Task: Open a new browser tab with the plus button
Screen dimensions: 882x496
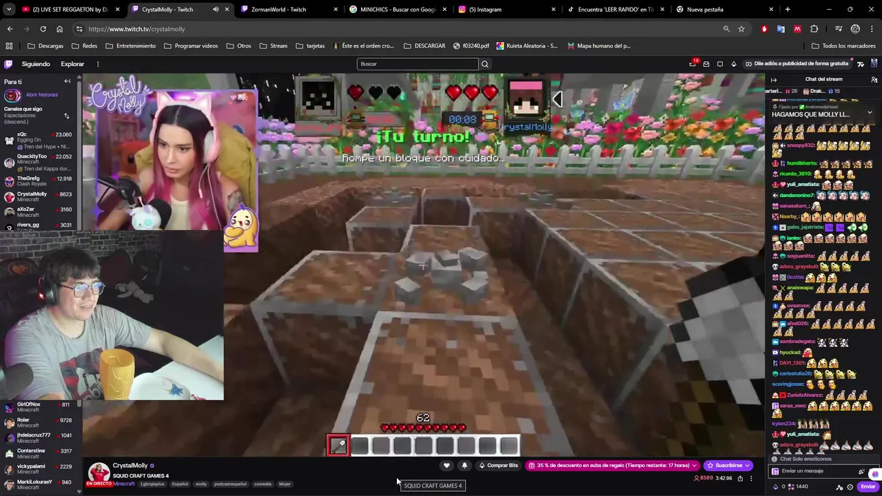Action: click(x=788, y=10)
